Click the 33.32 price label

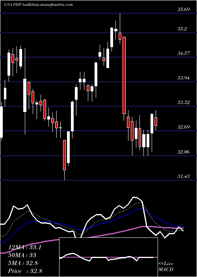click(x=183, y=102)
